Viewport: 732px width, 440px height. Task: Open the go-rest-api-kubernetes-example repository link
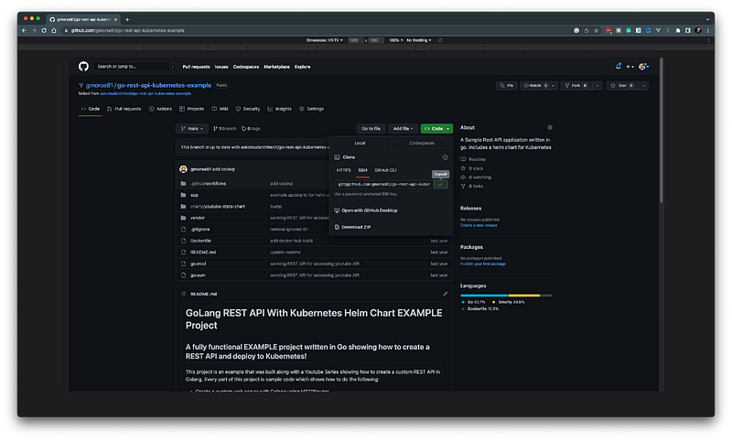164,85
